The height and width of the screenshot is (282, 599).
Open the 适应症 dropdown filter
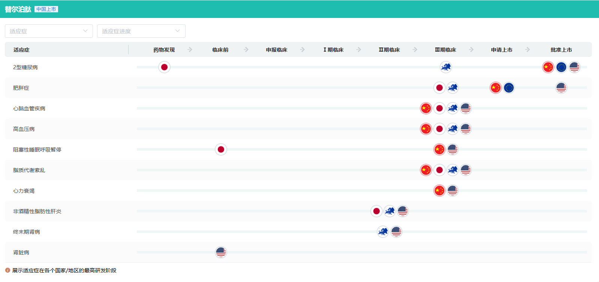[49, 31]
